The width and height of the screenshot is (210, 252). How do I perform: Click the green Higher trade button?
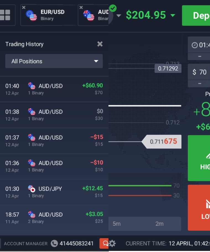point(199,158)
